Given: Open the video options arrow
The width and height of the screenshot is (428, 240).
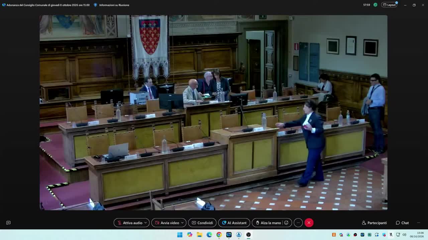Looking at the screenshot, I should coord(182,223).
